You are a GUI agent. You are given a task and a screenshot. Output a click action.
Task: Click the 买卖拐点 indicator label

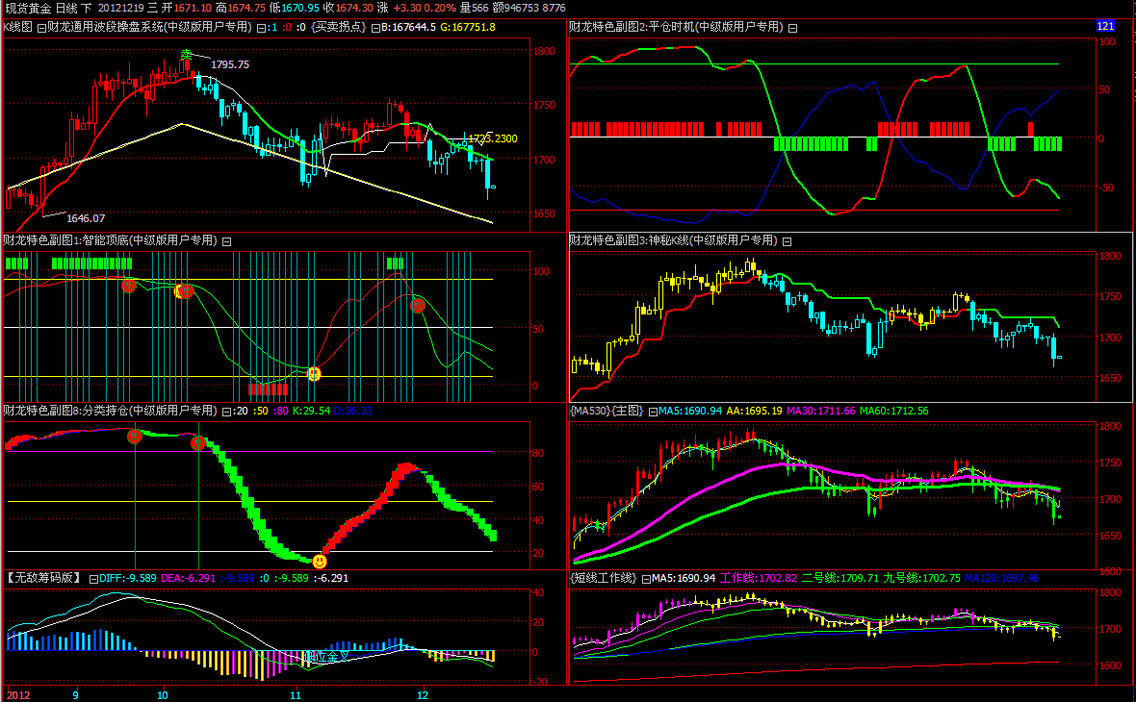tap(338, 27)
